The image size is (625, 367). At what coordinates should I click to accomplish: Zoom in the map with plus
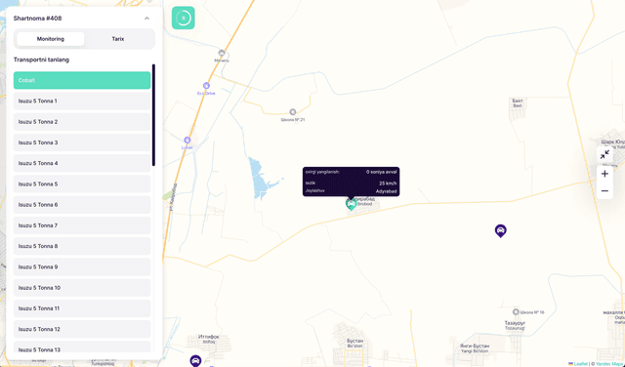coord(604,174)
